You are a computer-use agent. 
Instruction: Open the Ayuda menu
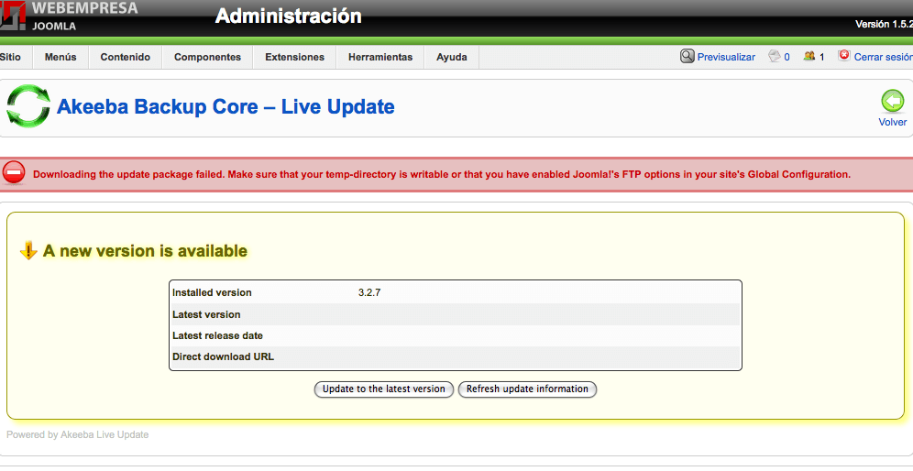pos(452,57)
